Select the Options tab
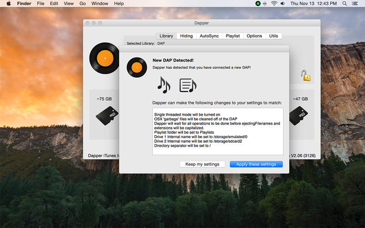Screen dimensions: 365x228 coord(255,36)
